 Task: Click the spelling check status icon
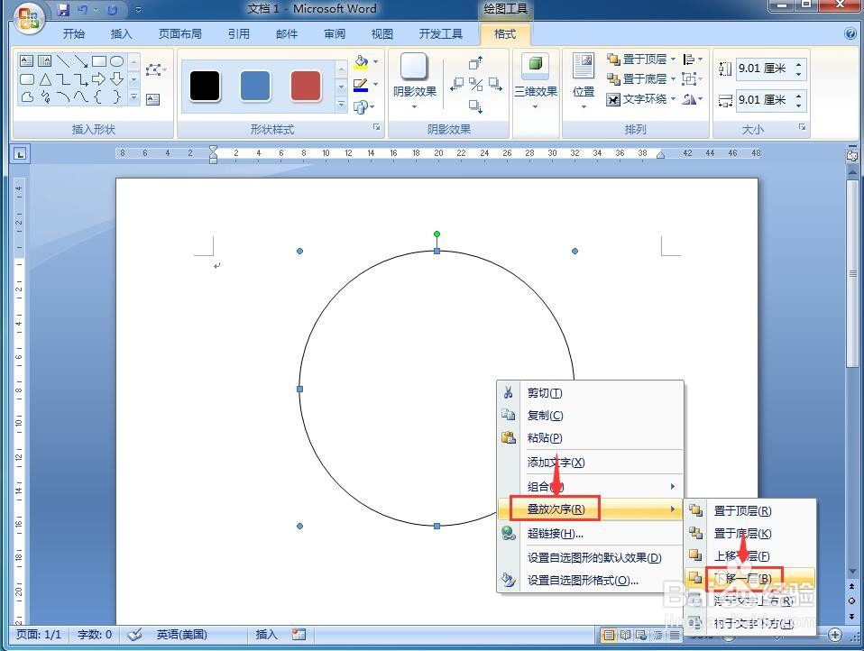pos(134,635)
